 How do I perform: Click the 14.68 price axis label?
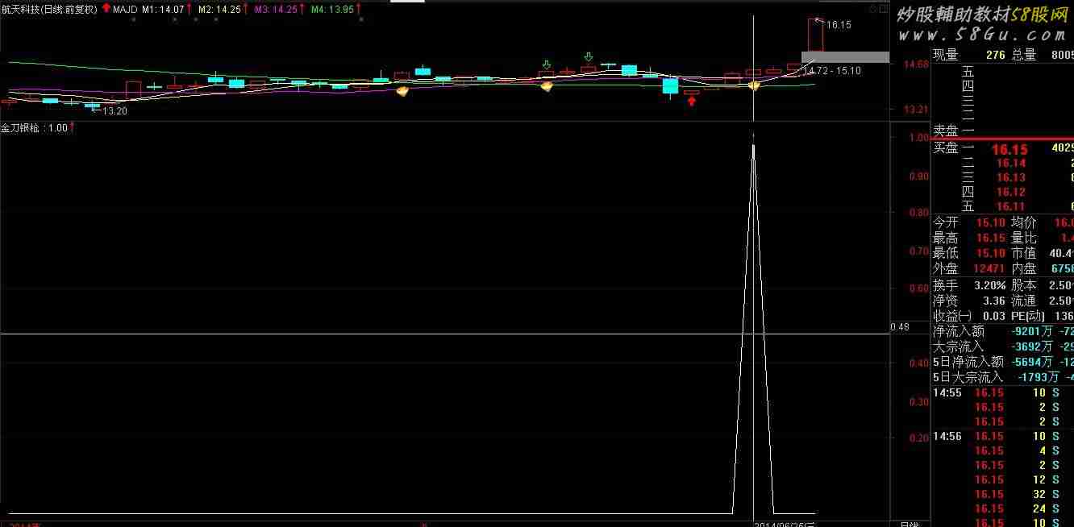[915, 64]
